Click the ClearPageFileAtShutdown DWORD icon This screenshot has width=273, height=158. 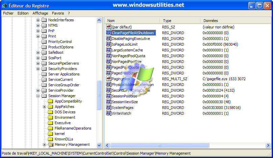108,32
